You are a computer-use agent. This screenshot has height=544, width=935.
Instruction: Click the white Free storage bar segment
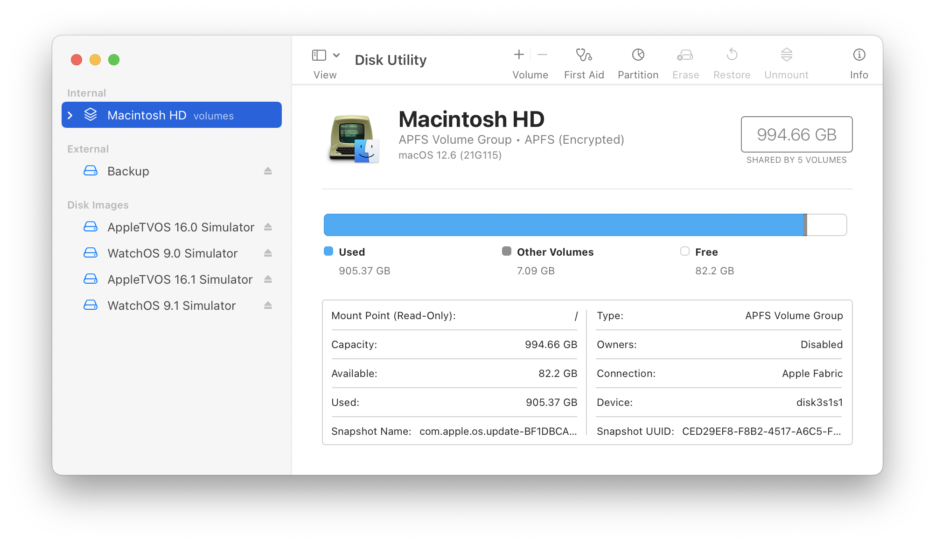click(x=827, y=225)
